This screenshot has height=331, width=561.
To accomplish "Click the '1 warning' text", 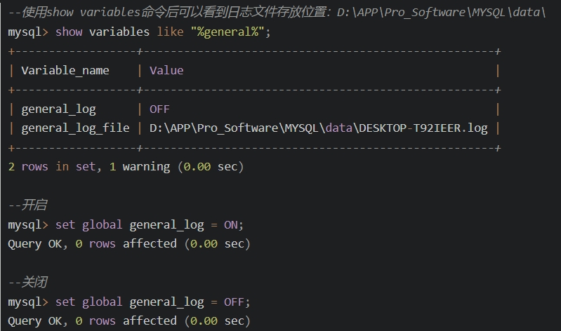I will 140,167.
